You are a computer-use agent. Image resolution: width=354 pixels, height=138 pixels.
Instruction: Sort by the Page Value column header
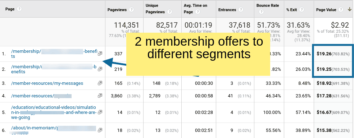tap(326, 10)
